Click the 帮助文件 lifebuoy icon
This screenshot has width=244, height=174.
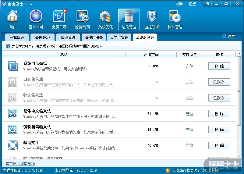click(x=12, y=145)
